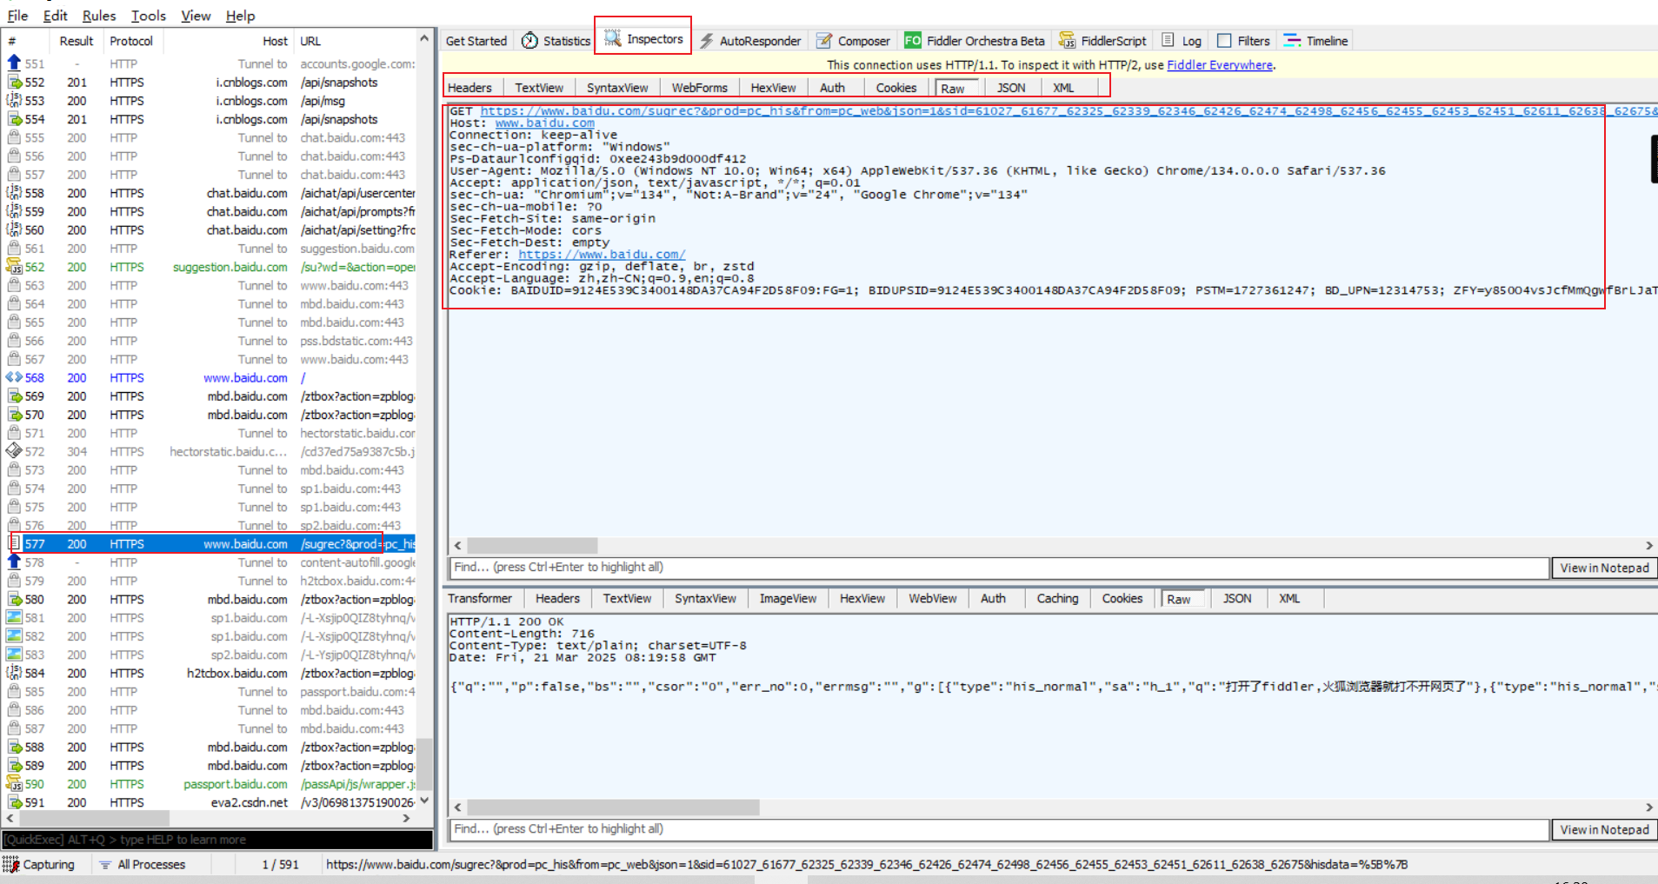This screenshot has height=884, width=1658.
Task: Open the AutoResponder lightning icon
Action: click(707, 41)
